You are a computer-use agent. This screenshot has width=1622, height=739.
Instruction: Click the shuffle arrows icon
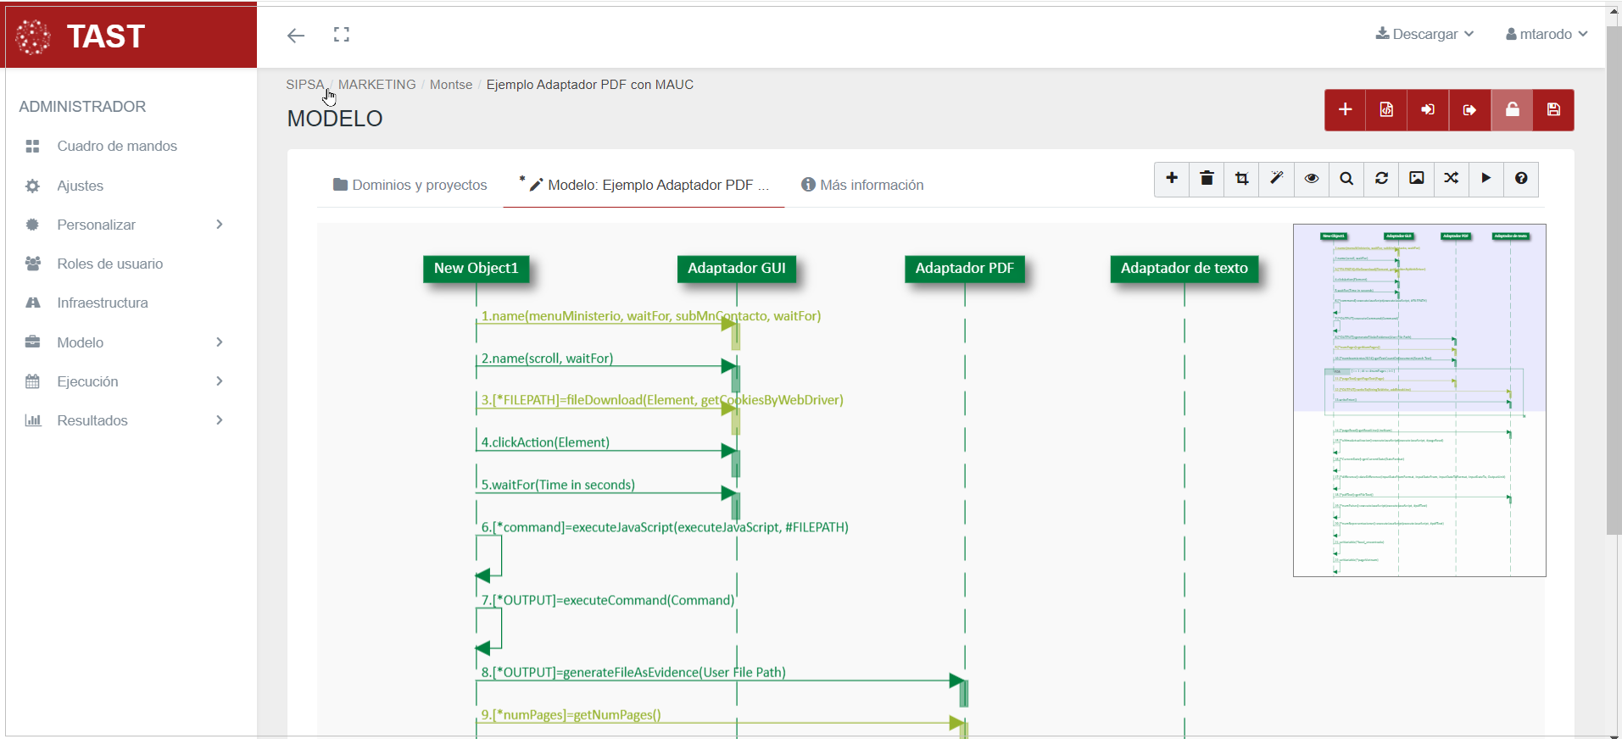(1451, 179)
